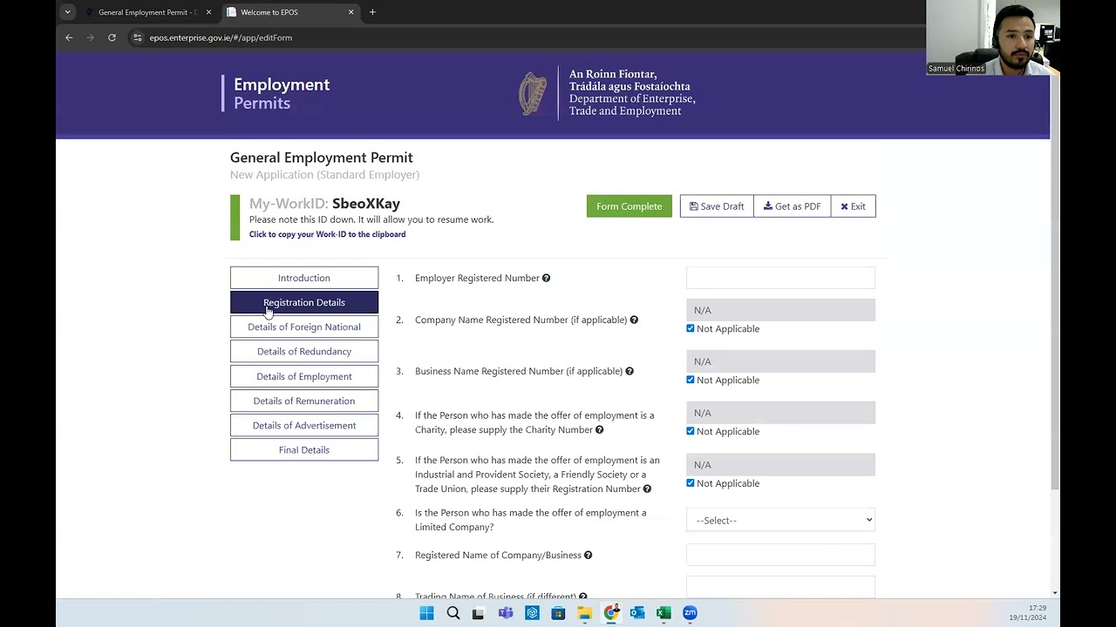
Task: Open site information icon in address bar
Action: [x=137, y=37]
